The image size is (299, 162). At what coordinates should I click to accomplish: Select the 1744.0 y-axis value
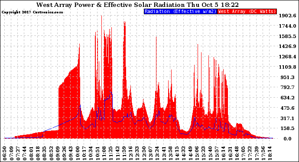(x=288, y=26)
